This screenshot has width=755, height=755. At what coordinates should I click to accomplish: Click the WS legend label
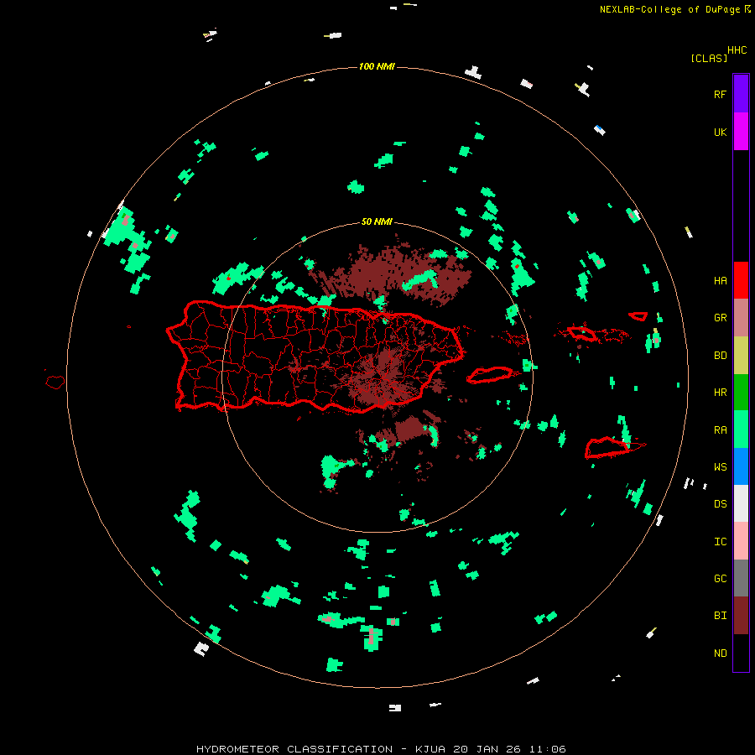point(720,467)
